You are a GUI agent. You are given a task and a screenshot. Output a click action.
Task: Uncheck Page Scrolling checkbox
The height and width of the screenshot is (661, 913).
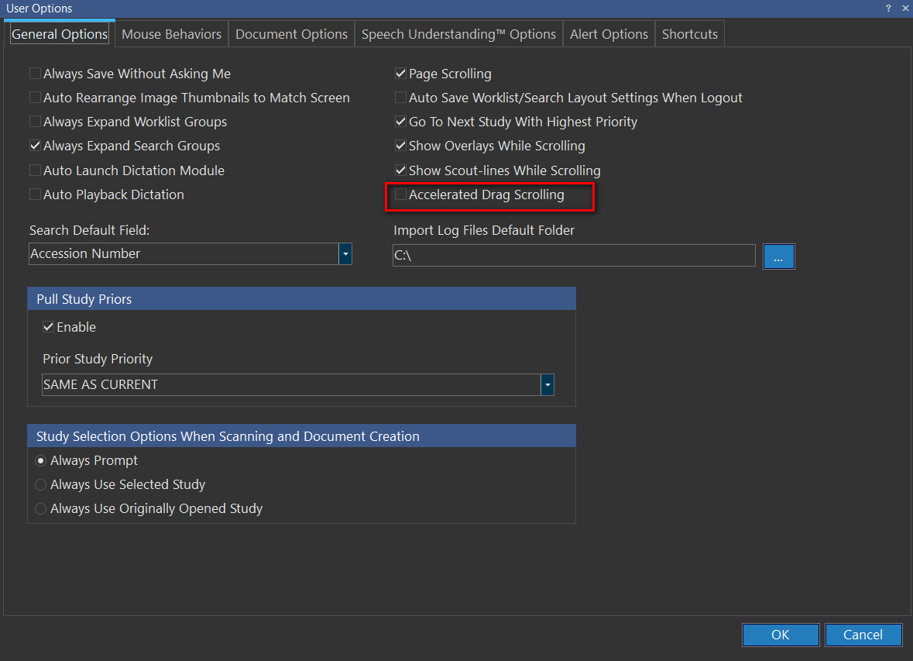(400, 74)
